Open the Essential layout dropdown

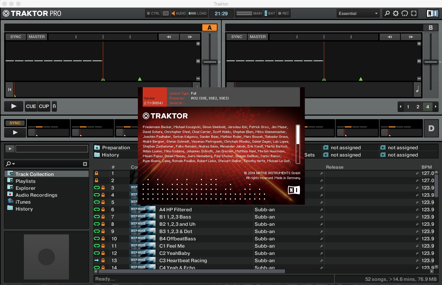coord(358,14)
